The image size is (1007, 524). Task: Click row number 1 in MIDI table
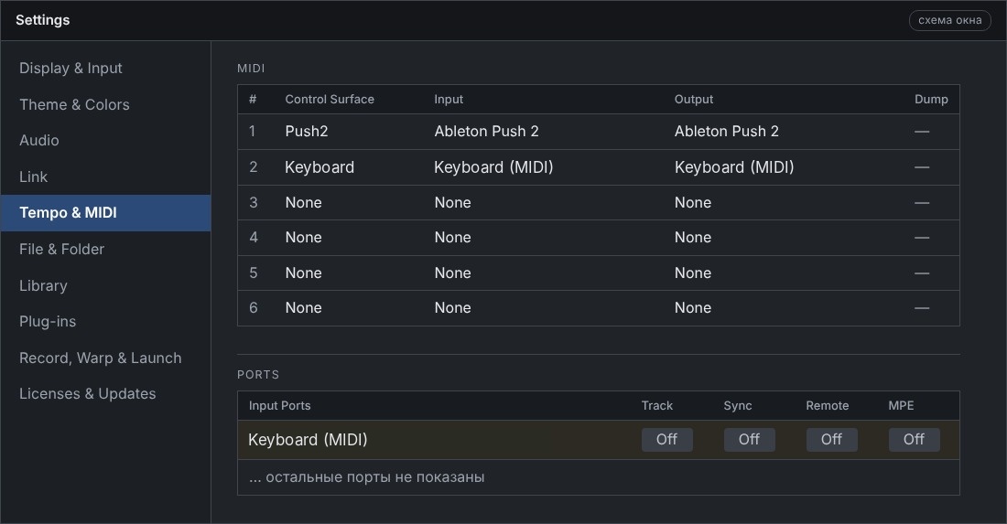pyautogui.click(x=253, y=132)
